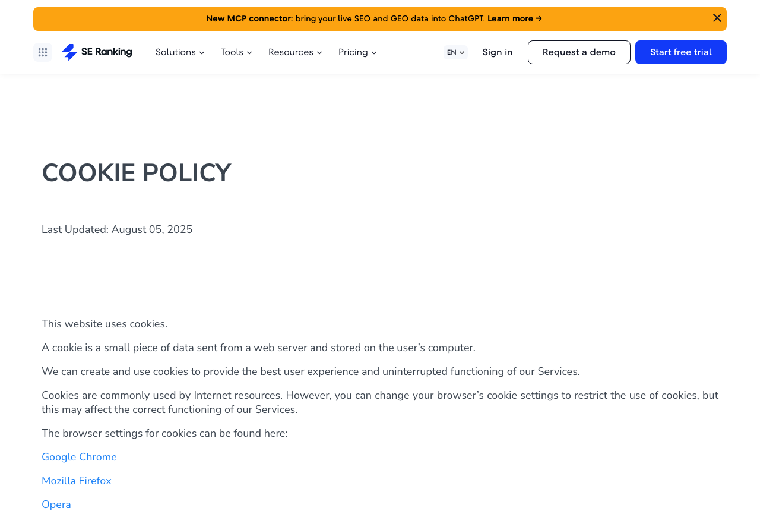Click the Solutions chevron arrow
760x511 pixels.
202,53
